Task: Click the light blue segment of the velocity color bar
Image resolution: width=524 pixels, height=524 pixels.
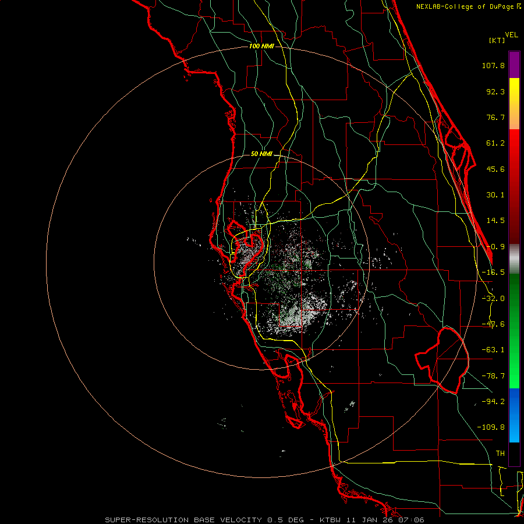Action: pos(514,415)
